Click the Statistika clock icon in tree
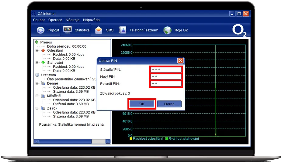 (37, 75)
